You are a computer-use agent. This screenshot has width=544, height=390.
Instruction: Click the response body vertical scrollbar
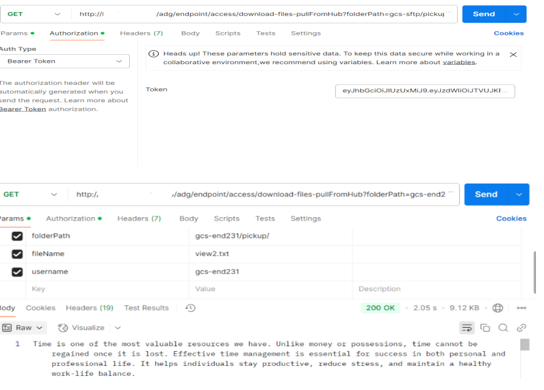pos(525,345)
